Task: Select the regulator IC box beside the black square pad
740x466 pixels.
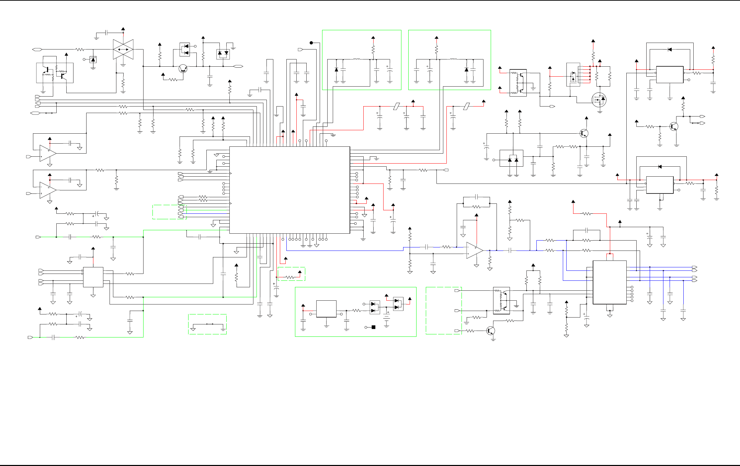Action: (x=326, y=309)
